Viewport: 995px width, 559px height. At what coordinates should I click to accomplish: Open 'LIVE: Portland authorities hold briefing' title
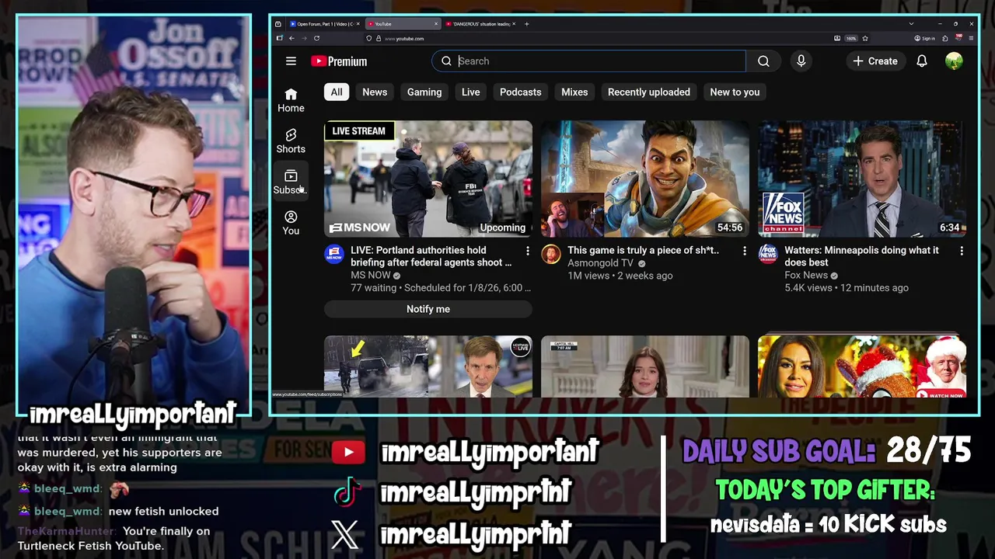click(x=431, y=256)
